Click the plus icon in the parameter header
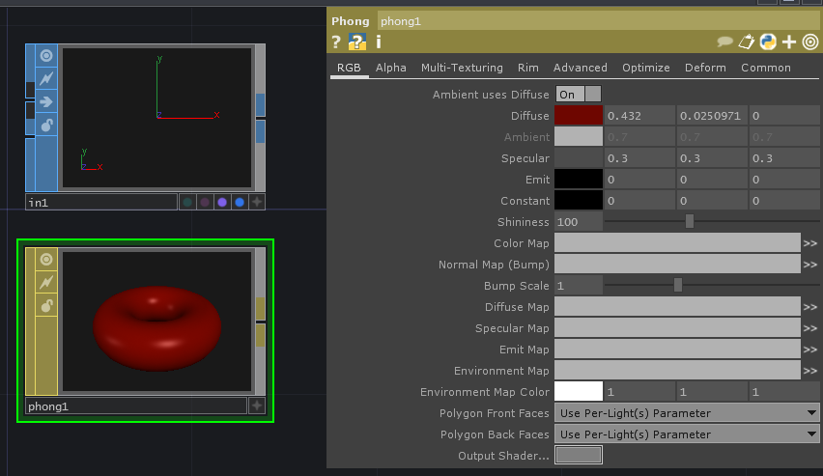This screenshot has width=823, height=476. [x=789, y=42]
